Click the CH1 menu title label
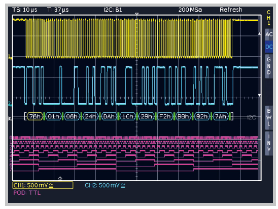Viewport: 278px width, 209px height. click(x=268, y=18)
